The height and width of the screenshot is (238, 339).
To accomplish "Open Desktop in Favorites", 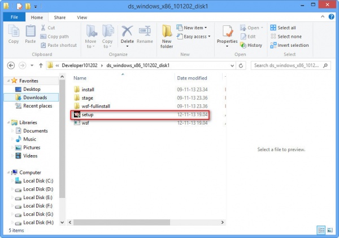I will click(32, 89).
